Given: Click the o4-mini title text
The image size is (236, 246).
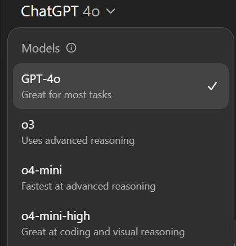Looking at the screenshot, I should pyautogui.click(x=42, y=170).
